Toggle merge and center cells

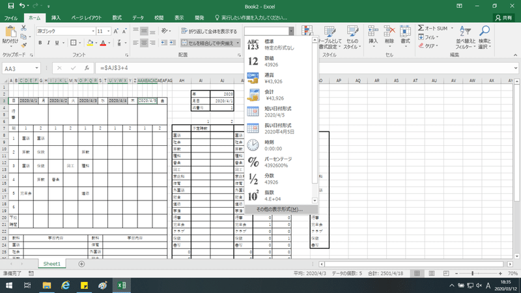pyautogui.click(x=208, y=43)
